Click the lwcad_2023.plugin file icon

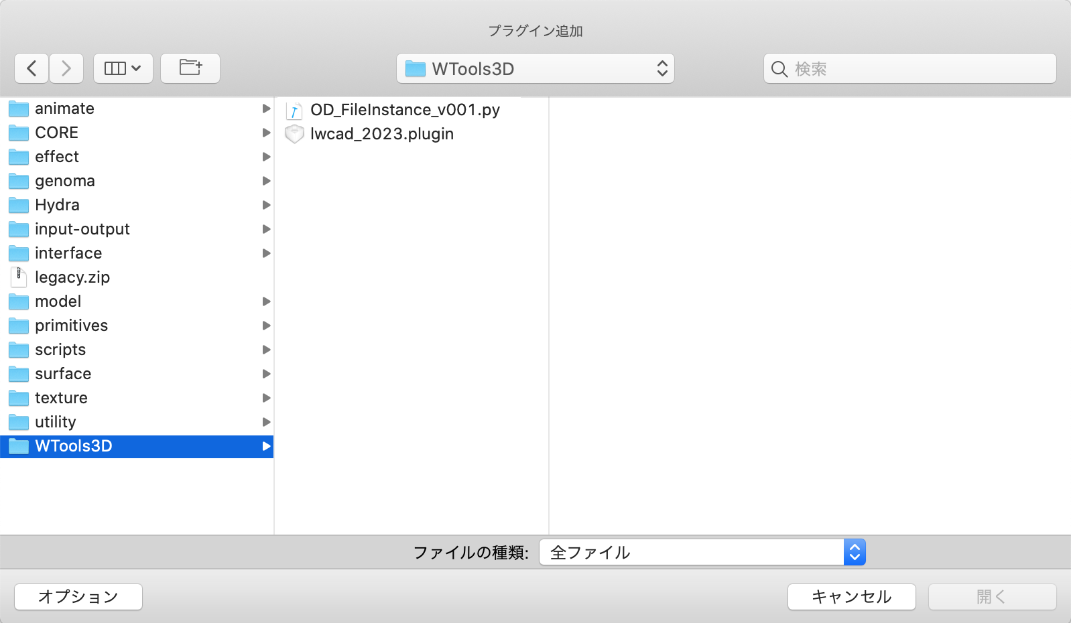coord(294,134)
